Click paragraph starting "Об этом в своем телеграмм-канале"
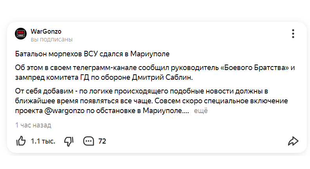This screenshot has height=169, width=310. coord(155,72)
